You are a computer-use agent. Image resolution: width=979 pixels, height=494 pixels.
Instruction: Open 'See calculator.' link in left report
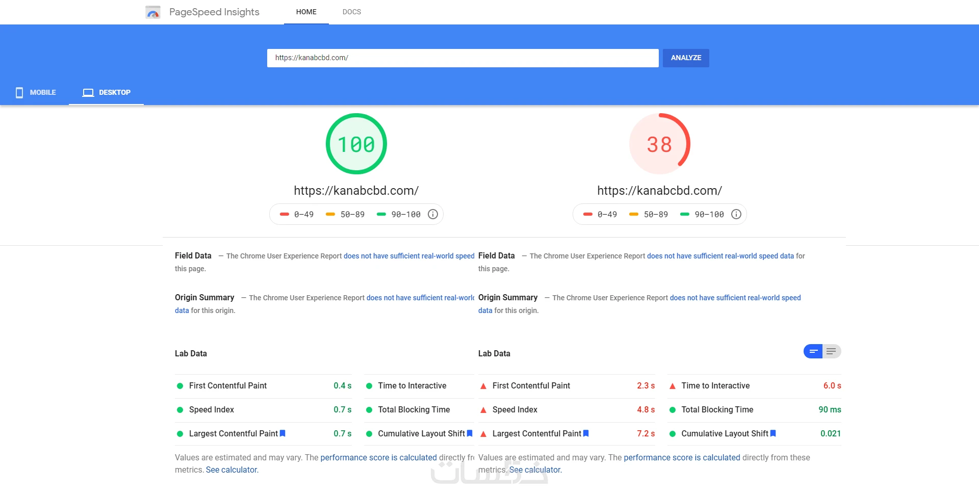232,470
